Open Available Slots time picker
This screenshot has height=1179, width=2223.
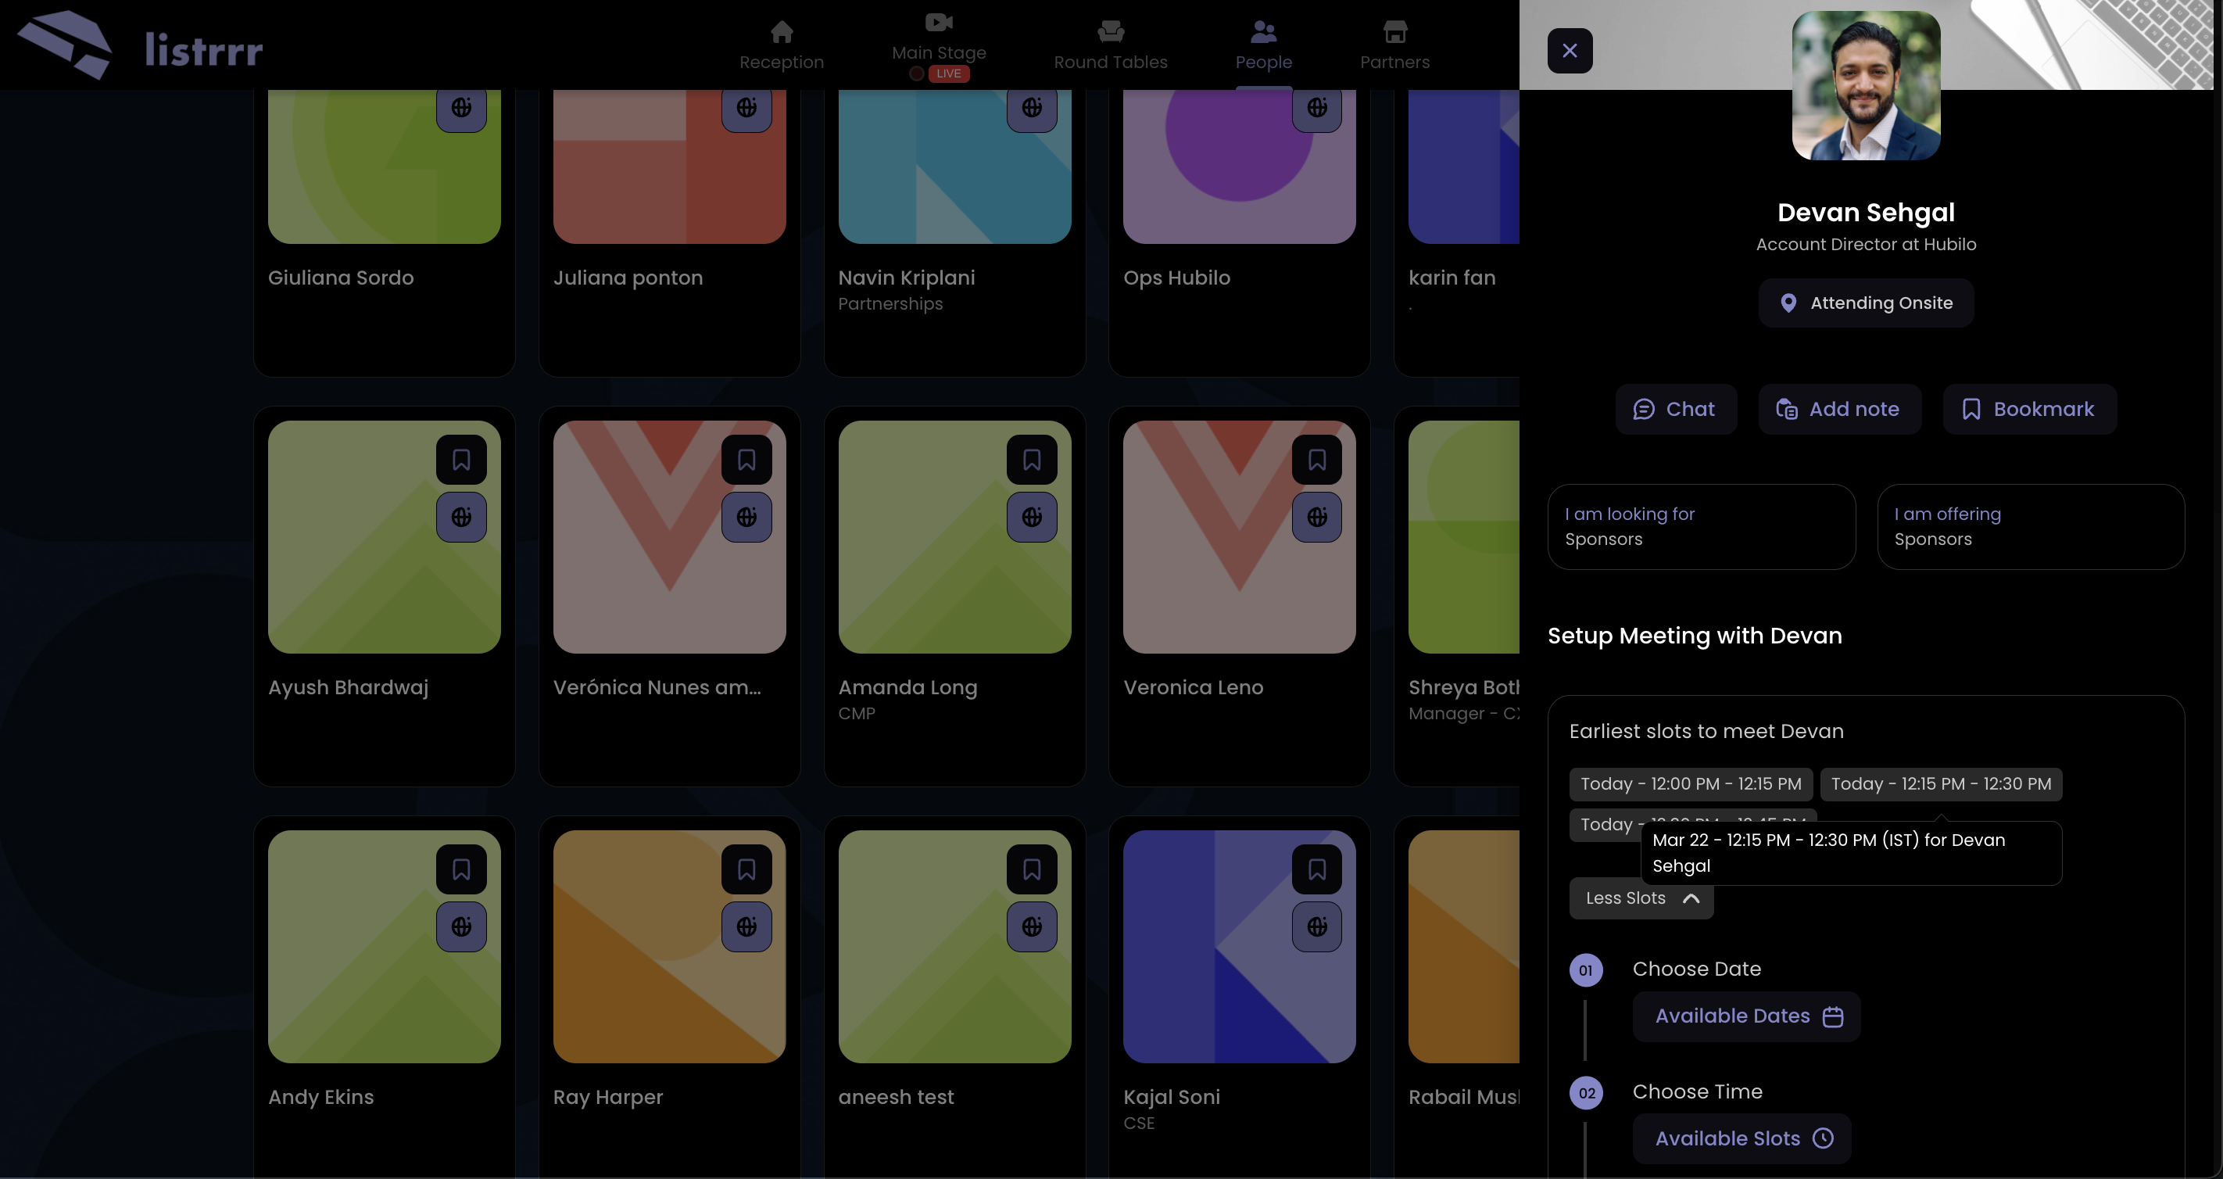tap(1742, 1139)
